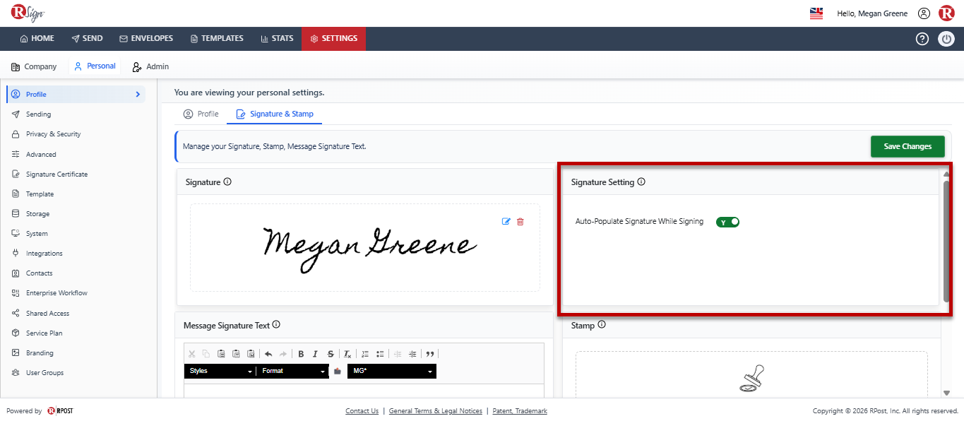Open General Terms & Legal Notices
Screen dimensions: 964x421
[x=436, y=411]
